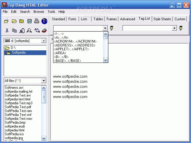The image size is (191, 143).
Task: Switch to the Advanced tab
Action: (127, 19)
